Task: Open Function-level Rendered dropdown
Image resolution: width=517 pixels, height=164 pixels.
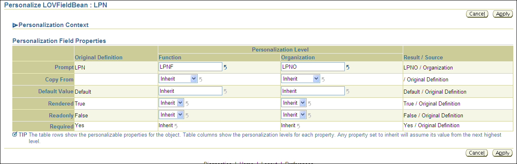Action: [x=171, y=103]
